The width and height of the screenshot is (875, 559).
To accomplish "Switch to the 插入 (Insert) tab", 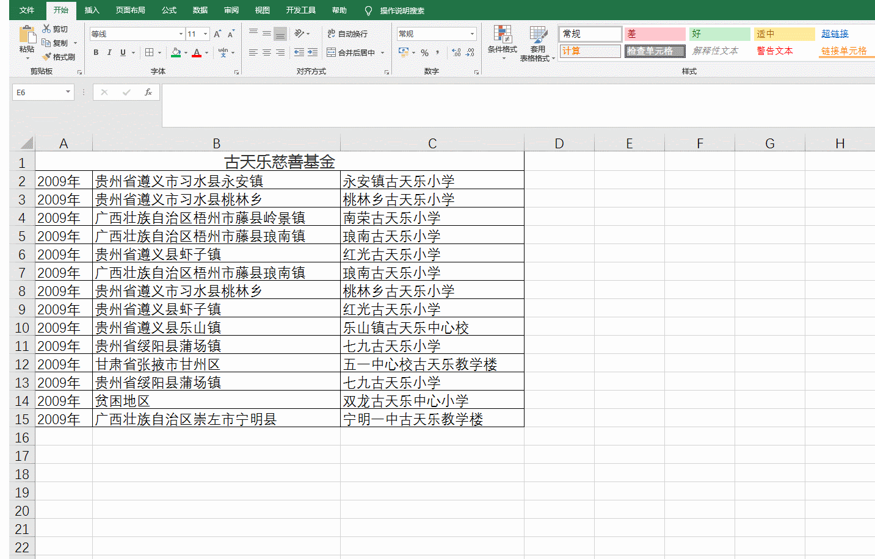I will pyautogui.click(x=92, y=10).
